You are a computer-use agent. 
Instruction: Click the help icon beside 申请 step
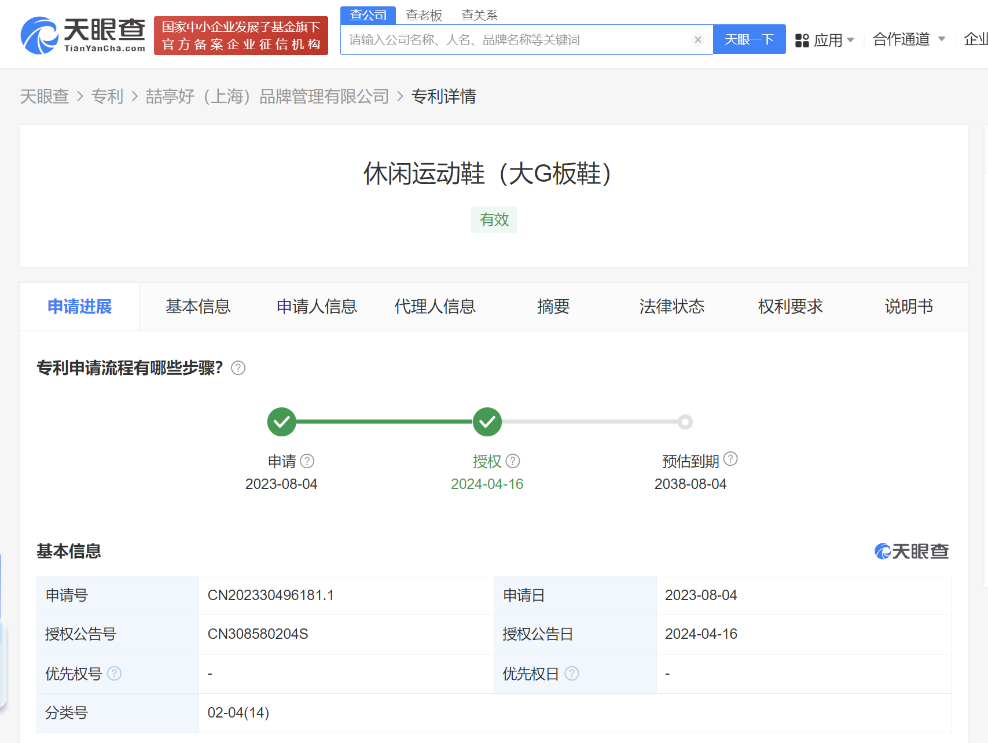click(307, 461)
